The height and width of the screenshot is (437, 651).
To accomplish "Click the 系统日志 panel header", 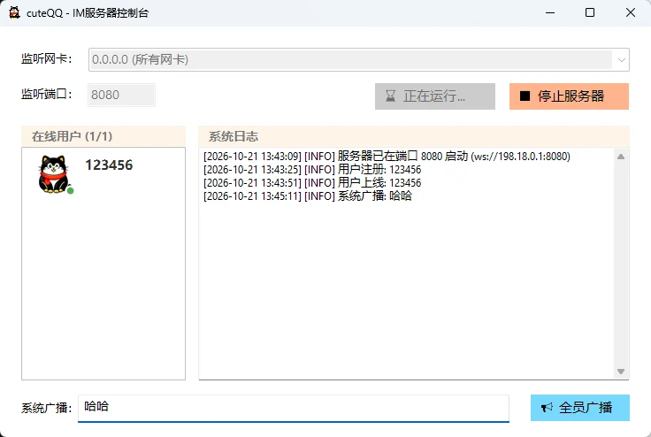I will pyautogui.click(x=414, y=136).
